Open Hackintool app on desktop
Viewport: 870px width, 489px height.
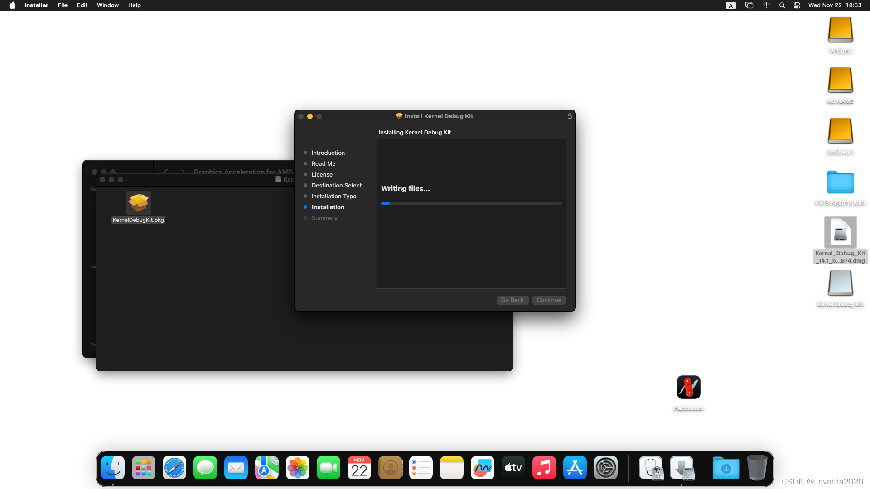[688, 388]
